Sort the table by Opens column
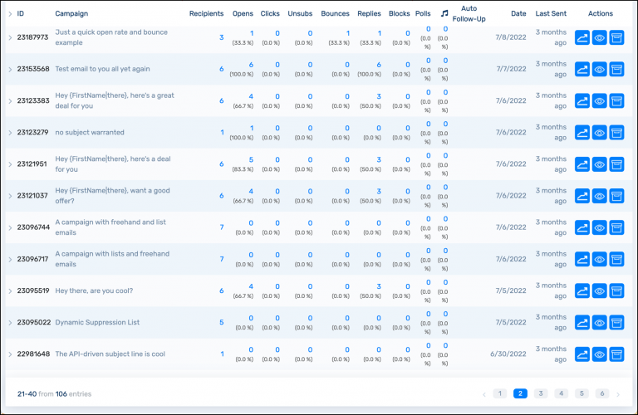Screen dimensions: 638x415 tap(243, 13)
